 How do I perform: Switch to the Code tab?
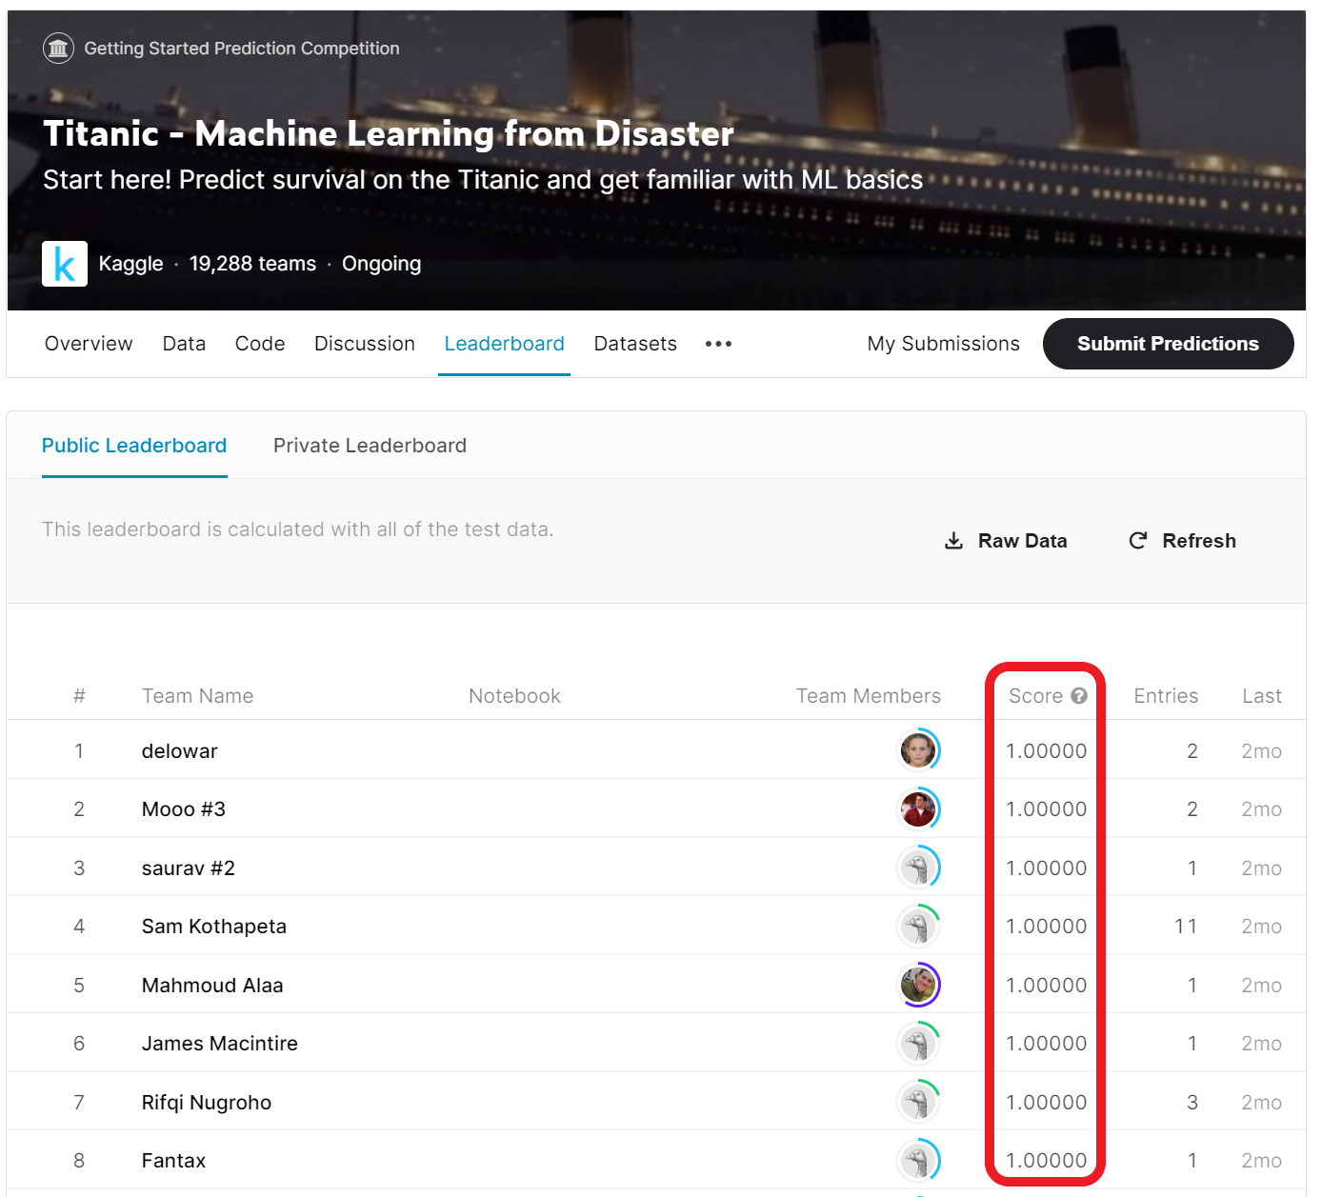(x=260, y=344)
